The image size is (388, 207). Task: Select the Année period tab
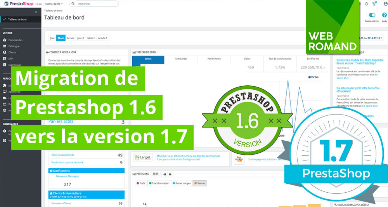tap(70, 38)
